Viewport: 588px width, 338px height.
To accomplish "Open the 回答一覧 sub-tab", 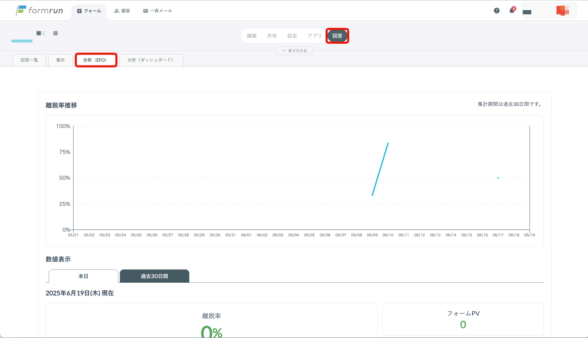I will (x=29, y=60).
